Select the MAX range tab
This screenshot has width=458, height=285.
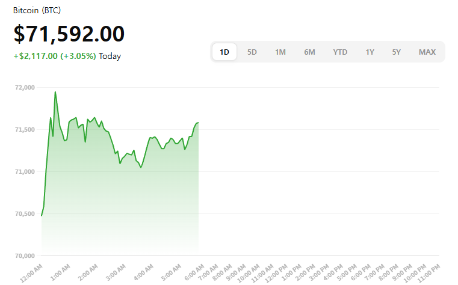[427, 52]
